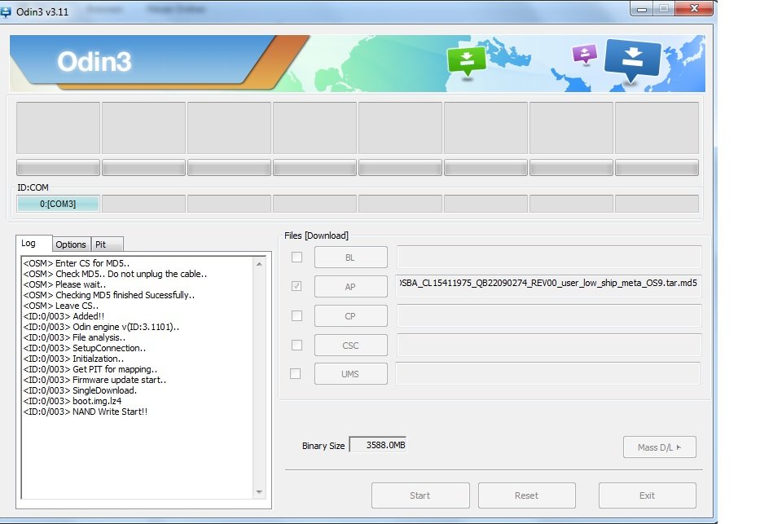
Task: Switch to the Log tab
Action: pyautogui.click(x=33, y=244)
